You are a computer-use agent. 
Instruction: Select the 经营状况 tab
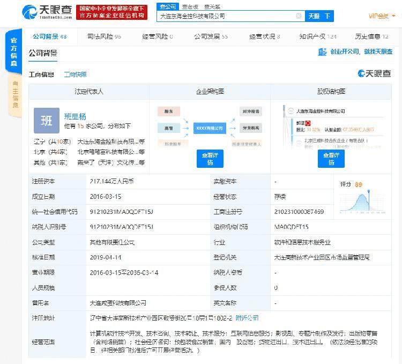pyautogui.click(x=264, y=36)
